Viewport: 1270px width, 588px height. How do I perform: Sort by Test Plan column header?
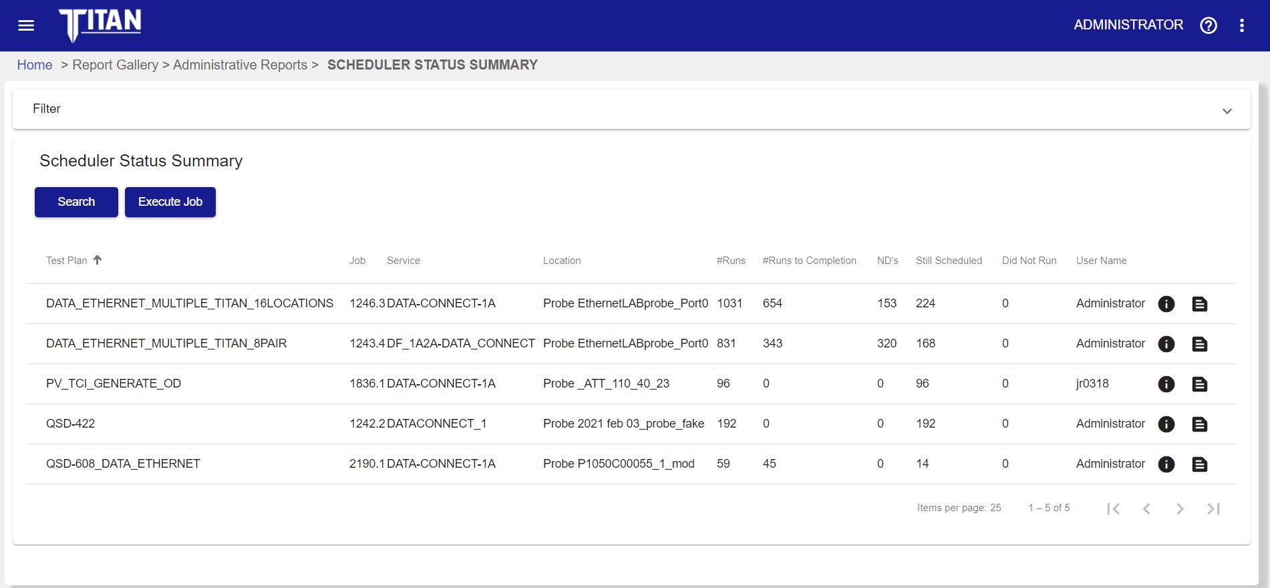click(67, 261)
